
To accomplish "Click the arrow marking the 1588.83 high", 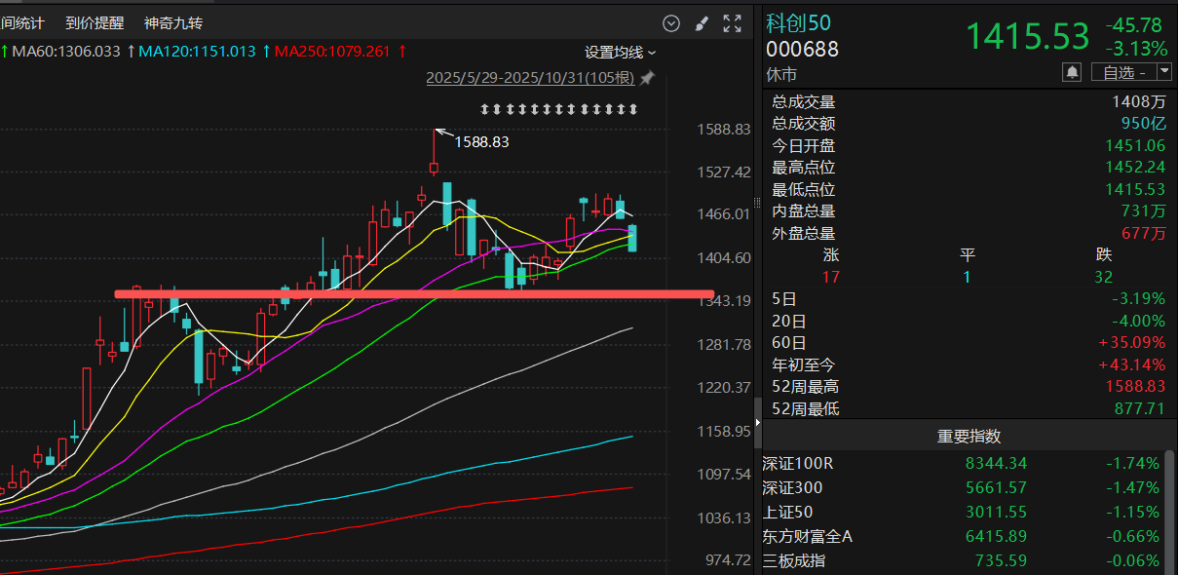I will pos(442,134).
